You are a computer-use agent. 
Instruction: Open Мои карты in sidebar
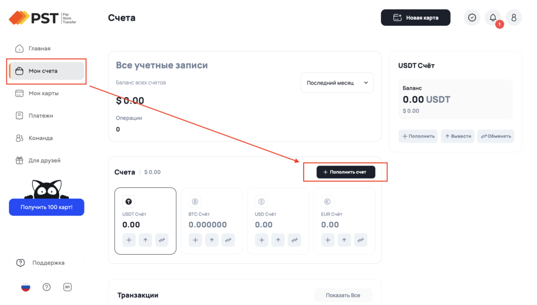[x=43, y=93]
